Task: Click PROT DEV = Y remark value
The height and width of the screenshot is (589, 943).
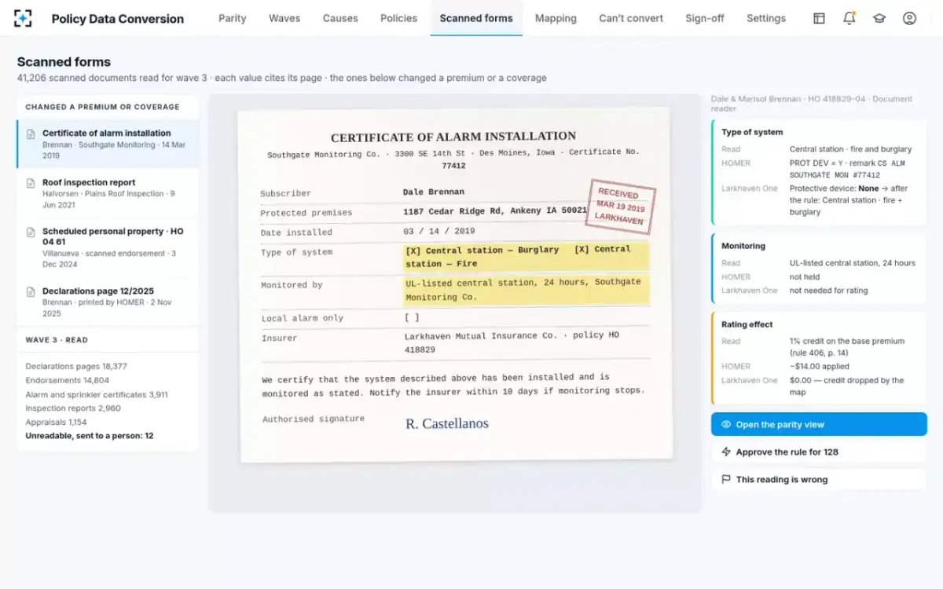Action: click(x=847, y=169)
